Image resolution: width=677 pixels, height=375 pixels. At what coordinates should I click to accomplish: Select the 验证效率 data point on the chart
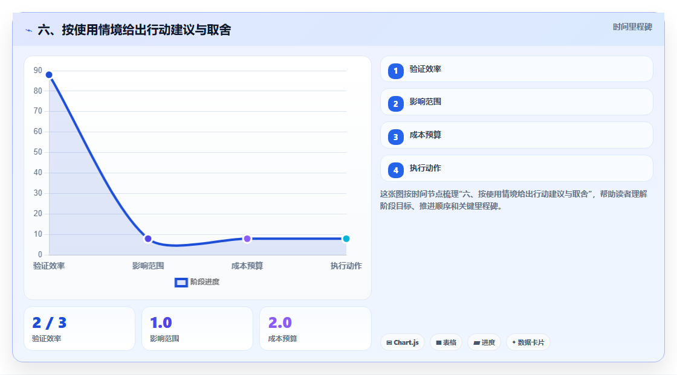49,75
